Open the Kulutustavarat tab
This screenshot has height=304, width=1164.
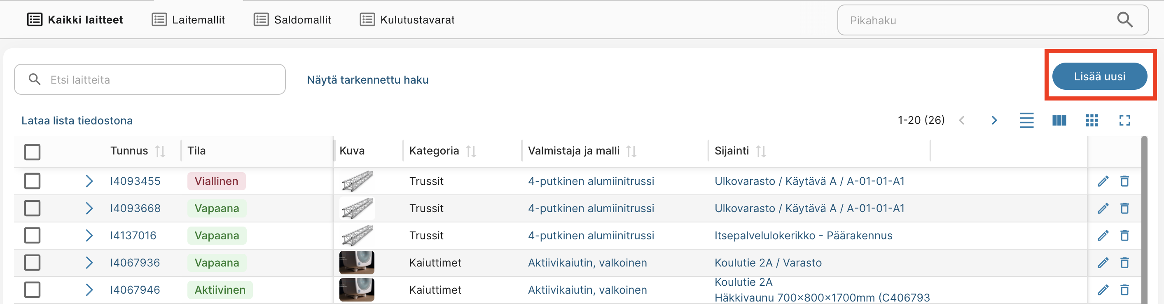point(407,20)
